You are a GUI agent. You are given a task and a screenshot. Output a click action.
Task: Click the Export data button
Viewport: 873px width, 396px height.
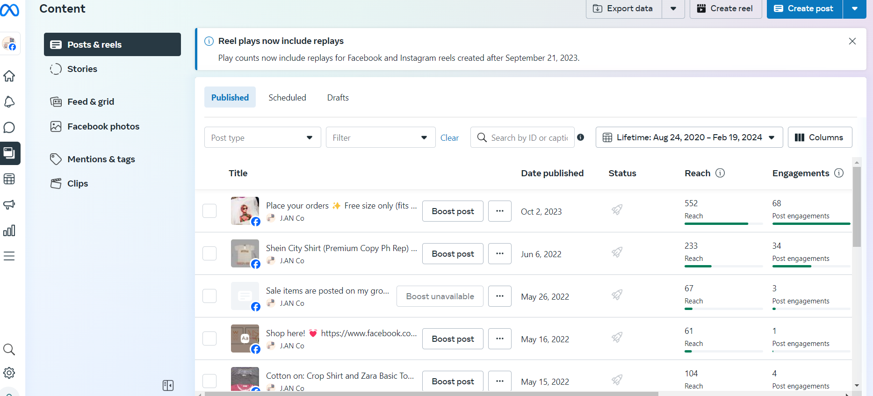[624, 9]
